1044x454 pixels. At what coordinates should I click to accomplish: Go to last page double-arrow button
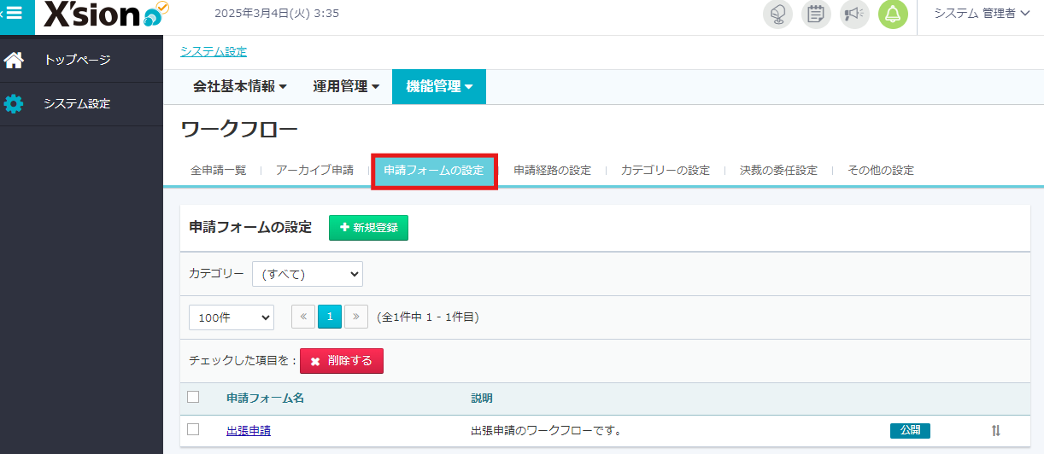point(356,317)
